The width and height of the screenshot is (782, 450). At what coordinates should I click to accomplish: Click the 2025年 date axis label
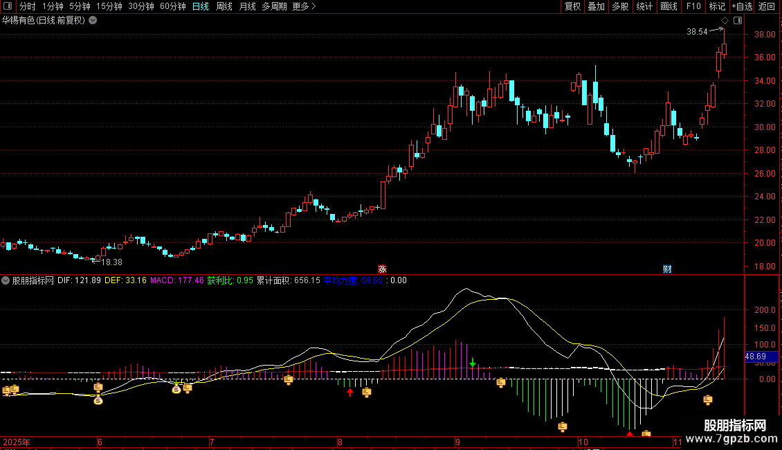[17, 442]
